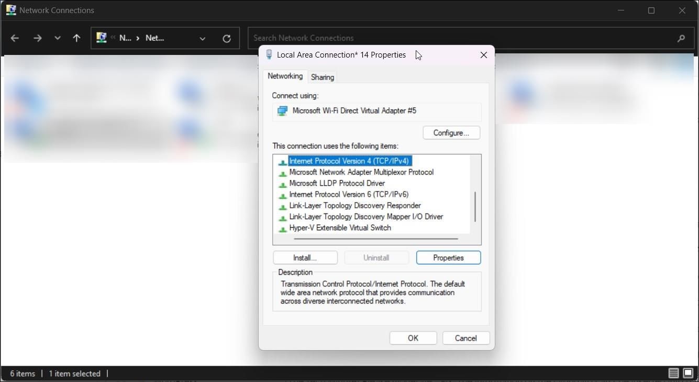The width and height of the screenshot is (699, 382).
Task: Refresh the Network Connections view
Action: [x=227, y=38]
